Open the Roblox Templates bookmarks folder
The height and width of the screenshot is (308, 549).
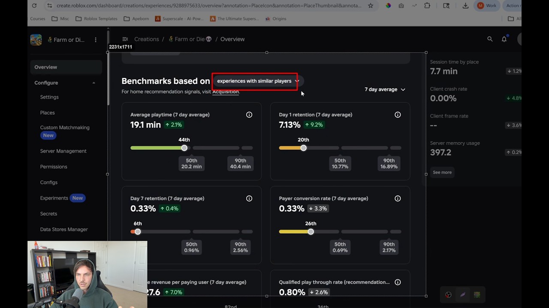click(96, 19)
